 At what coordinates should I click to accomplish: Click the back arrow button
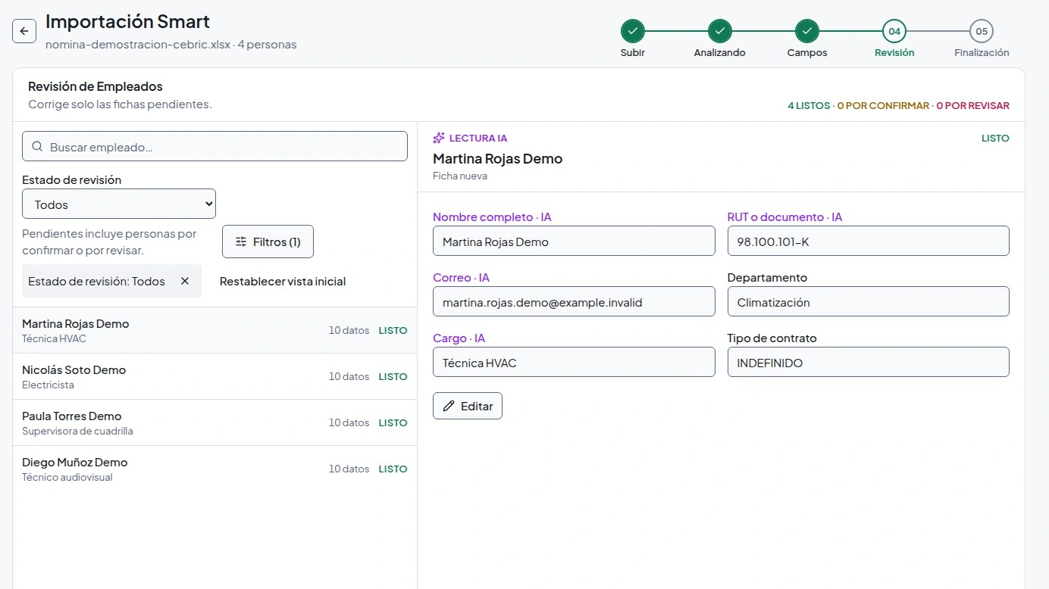24,31
